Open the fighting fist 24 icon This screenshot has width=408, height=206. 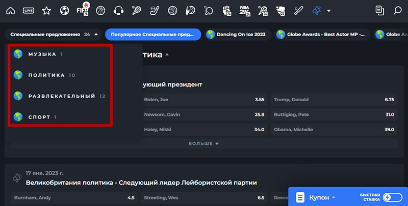tap(227, 11)
